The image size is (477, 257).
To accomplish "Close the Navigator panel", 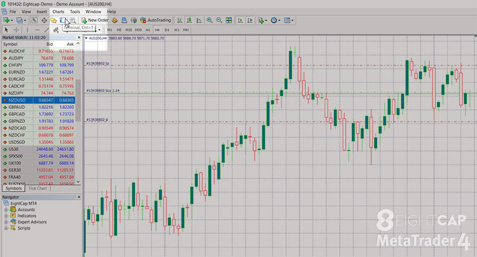I will [x=79, y=197].
